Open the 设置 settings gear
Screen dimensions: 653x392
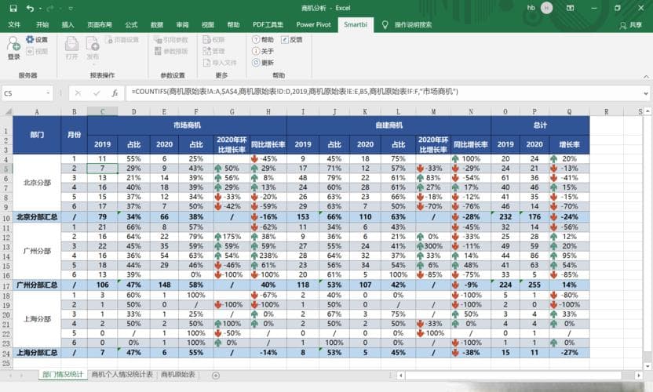[37, 39]
